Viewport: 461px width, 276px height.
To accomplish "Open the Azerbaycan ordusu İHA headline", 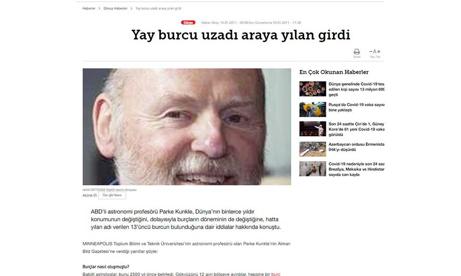I will click(356, 147).
